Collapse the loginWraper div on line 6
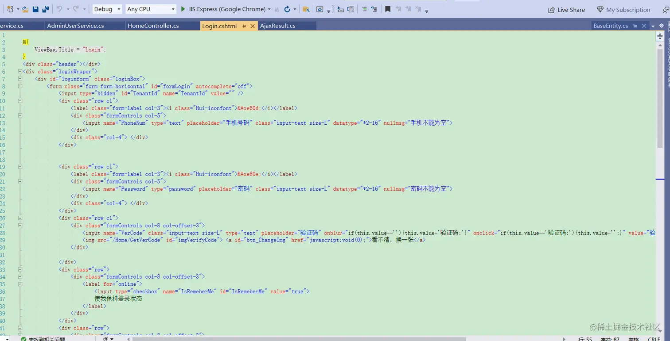The image size is (670, 341). [x=20, y=71]
